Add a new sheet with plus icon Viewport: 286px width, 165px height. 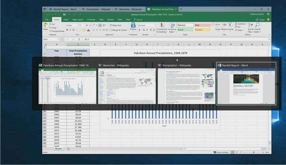coord(69,149)
